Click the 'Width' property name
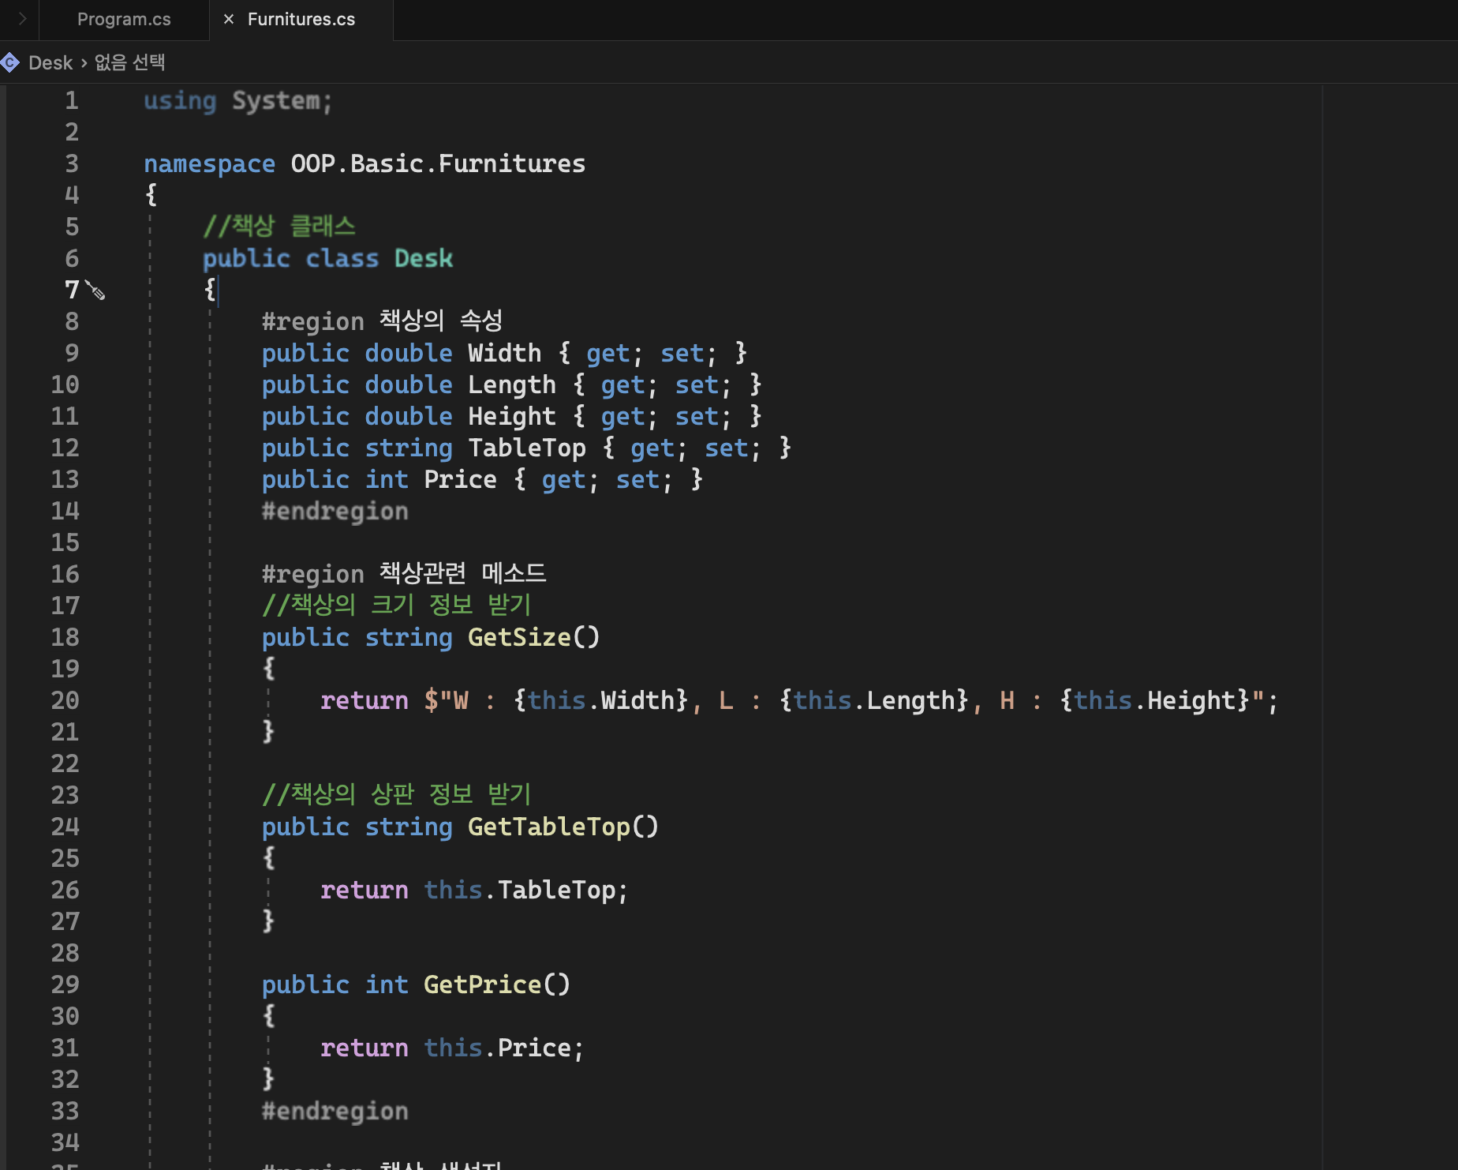The width and height of the screenshot is (1458, 1170). [505, 354]
